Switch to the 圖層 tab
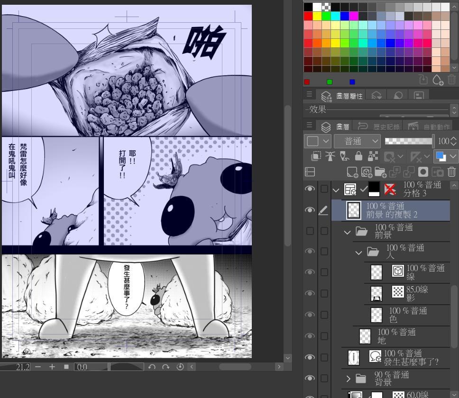Screen dimensions: 459x398 [x=336, y=127]
